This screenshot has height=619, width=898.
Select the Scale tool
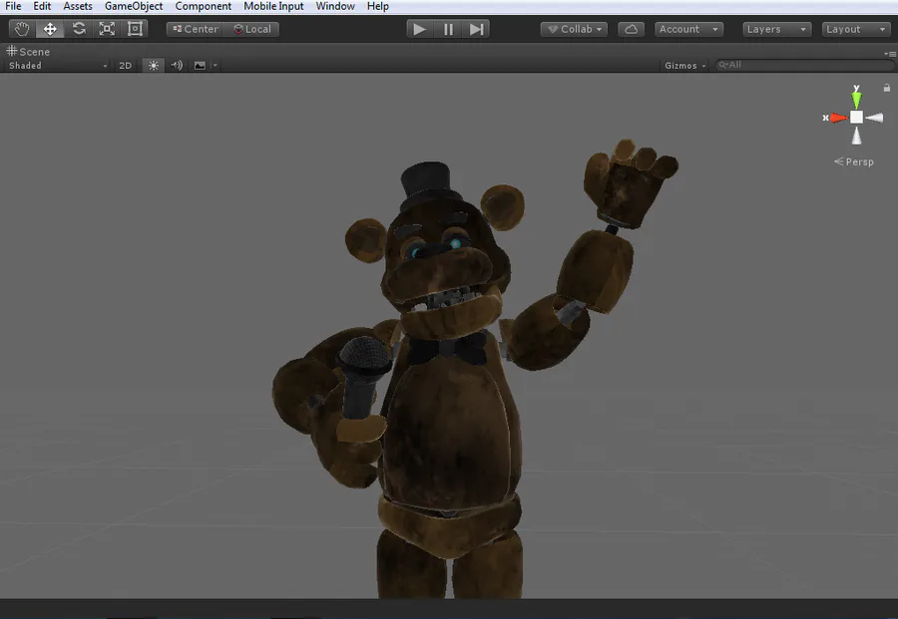(107, 29)
